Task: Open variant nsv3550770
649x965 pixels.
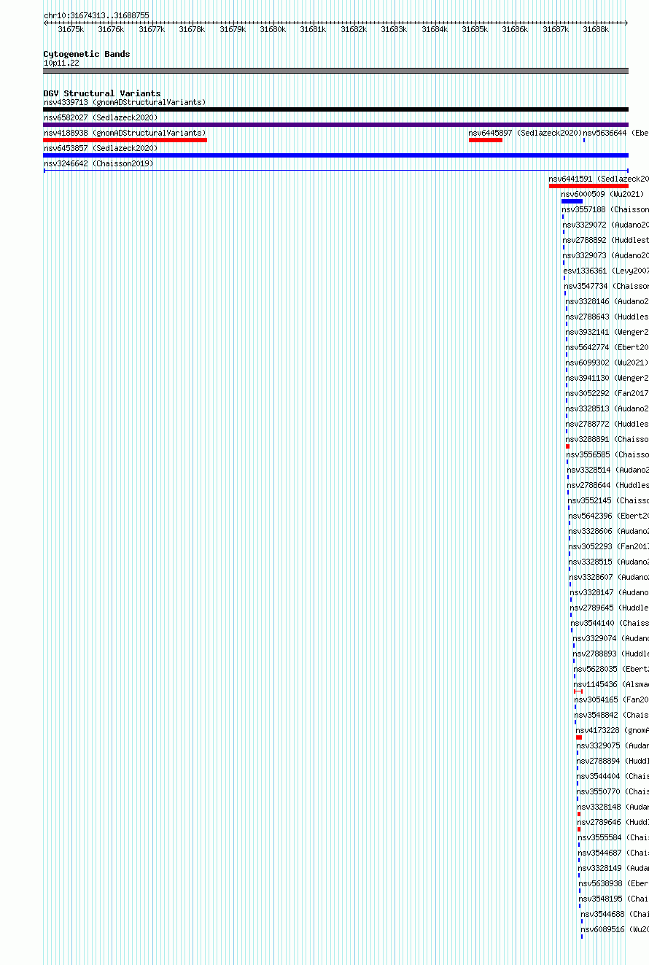Action: pos(613,791)
